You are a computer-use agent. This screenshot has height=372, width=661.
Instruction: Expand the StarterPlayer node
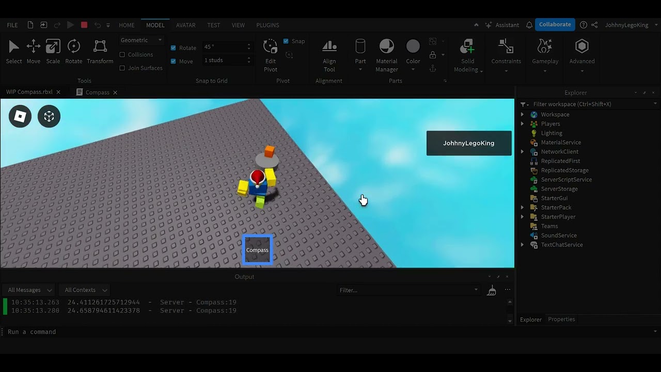(x=522, y=217)
